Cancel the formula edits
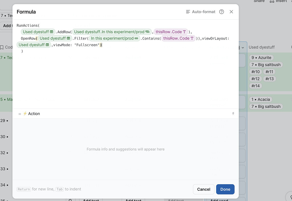This screenshot has height=201, width=292. (x=204, y=189)
